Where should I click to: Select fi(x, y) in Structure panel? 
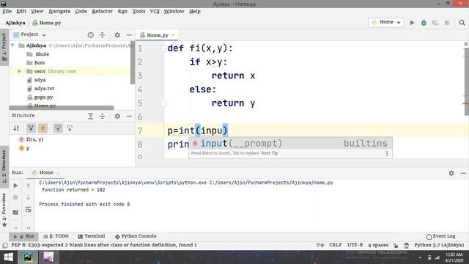pos(34,139)
